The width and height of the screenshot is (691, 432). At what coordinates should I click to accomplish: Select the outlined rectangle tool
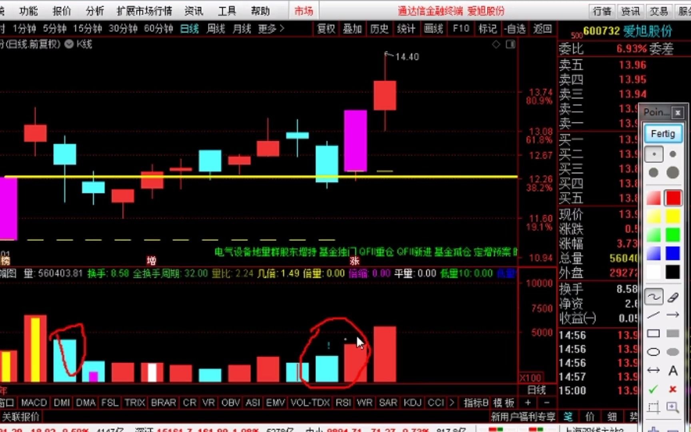(654, 334)
